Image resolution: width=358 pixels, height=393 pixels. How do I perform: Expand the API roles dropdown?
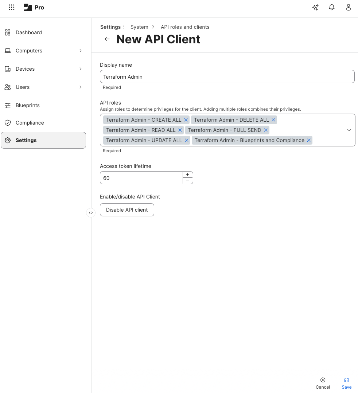coord(349,130)
